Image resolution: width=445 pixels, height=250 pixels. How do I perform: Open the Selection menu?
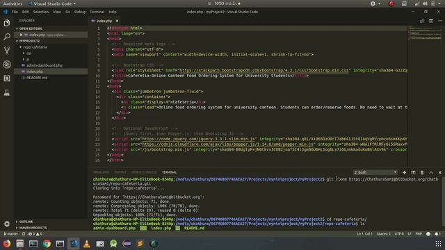click(x=41, y=12)
